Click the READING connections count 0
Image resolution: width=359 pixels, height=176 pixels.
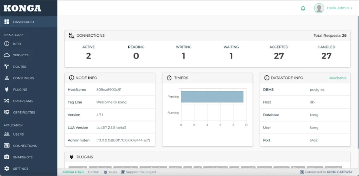click(136, 56)
